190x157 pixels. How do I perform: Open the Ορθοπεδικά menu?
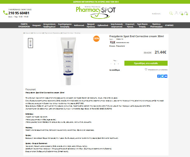pyautogui.click(x=103, y=25)
